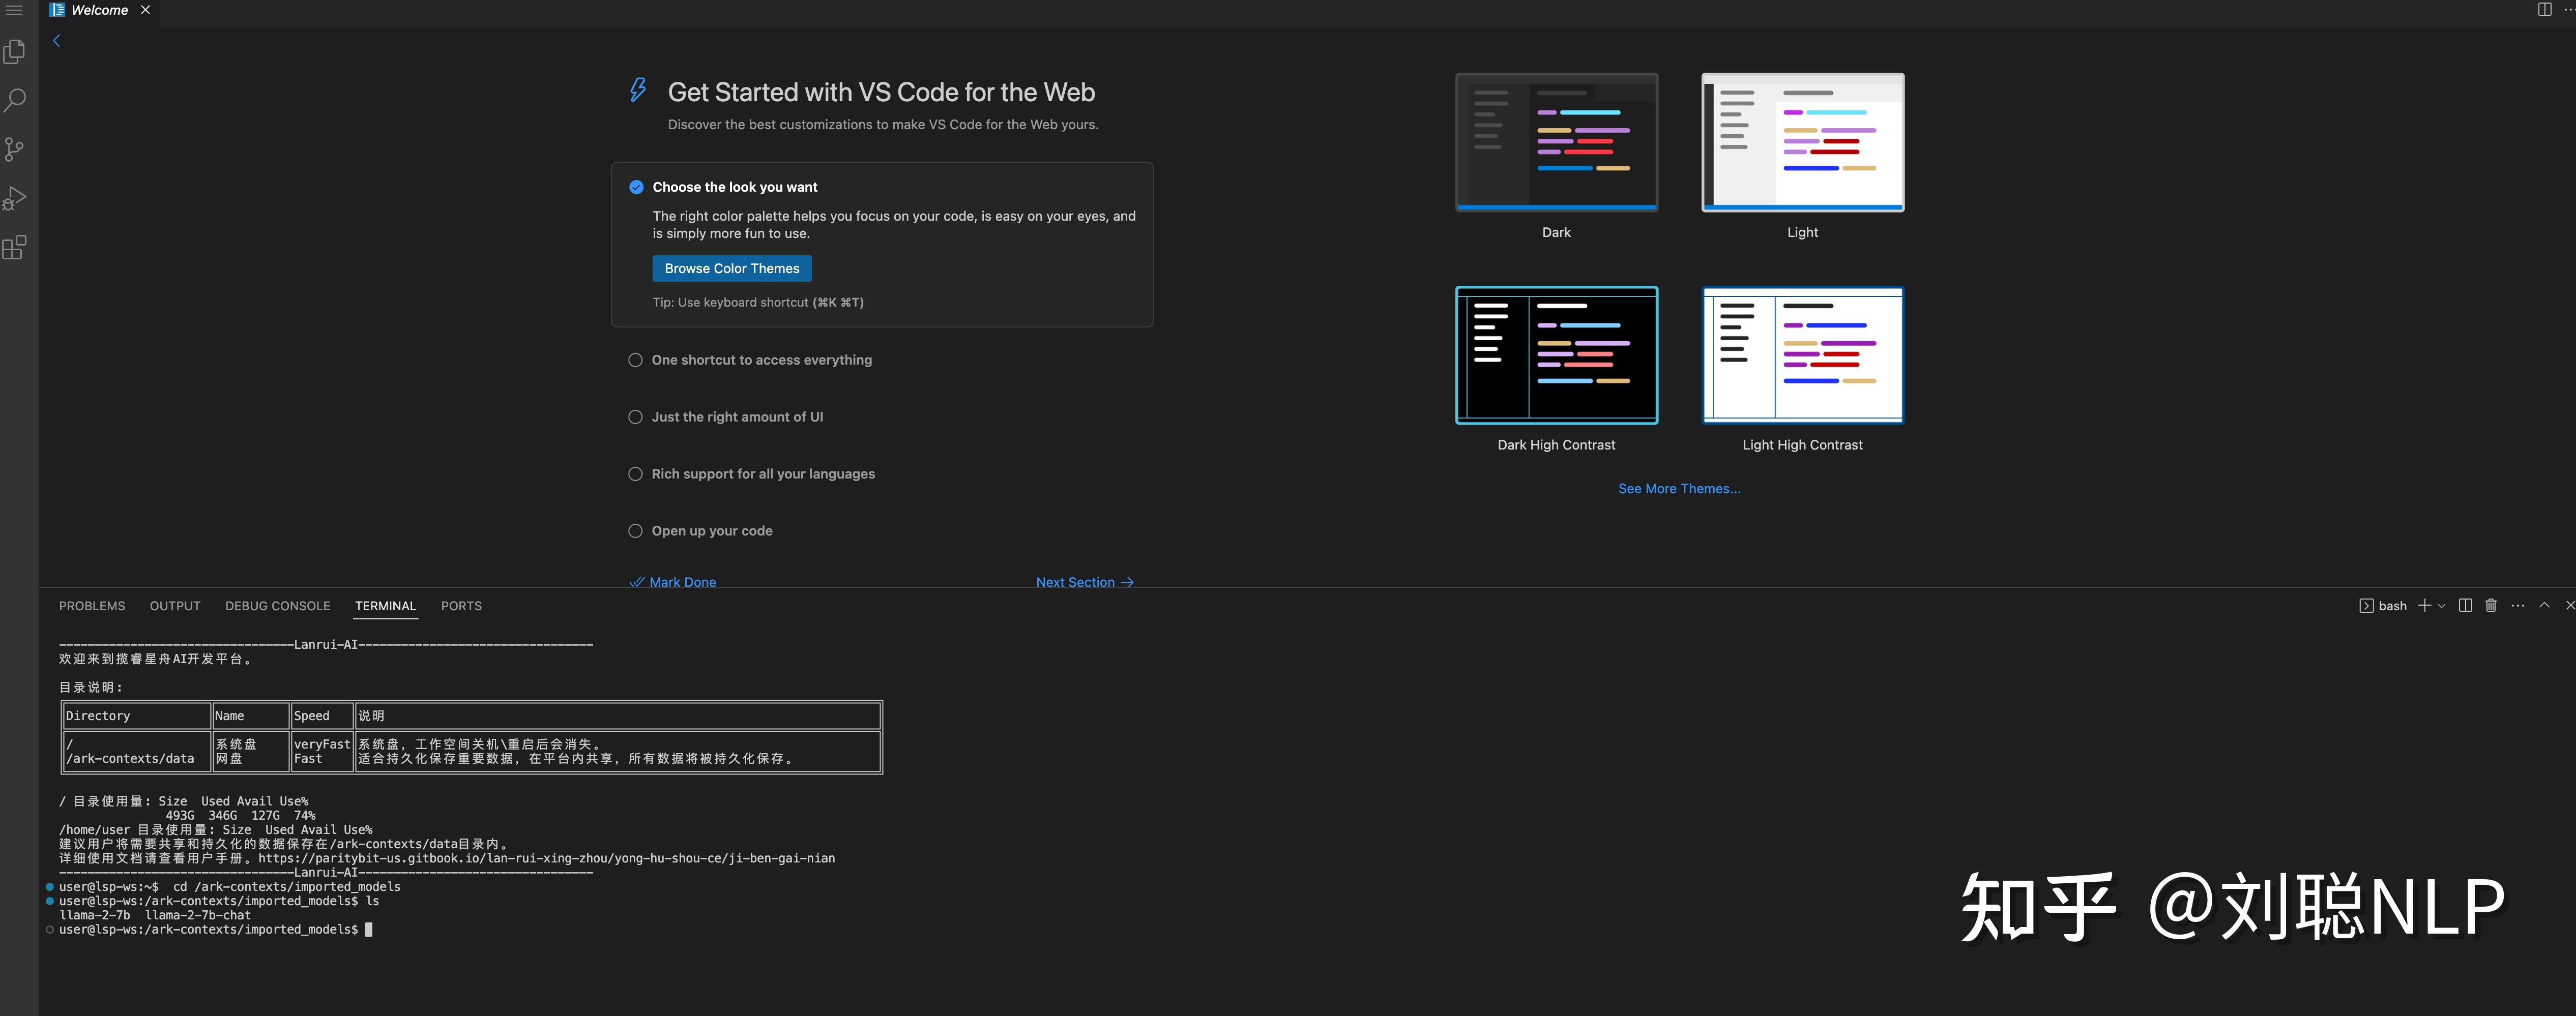Open See More Themes link

1679,489
